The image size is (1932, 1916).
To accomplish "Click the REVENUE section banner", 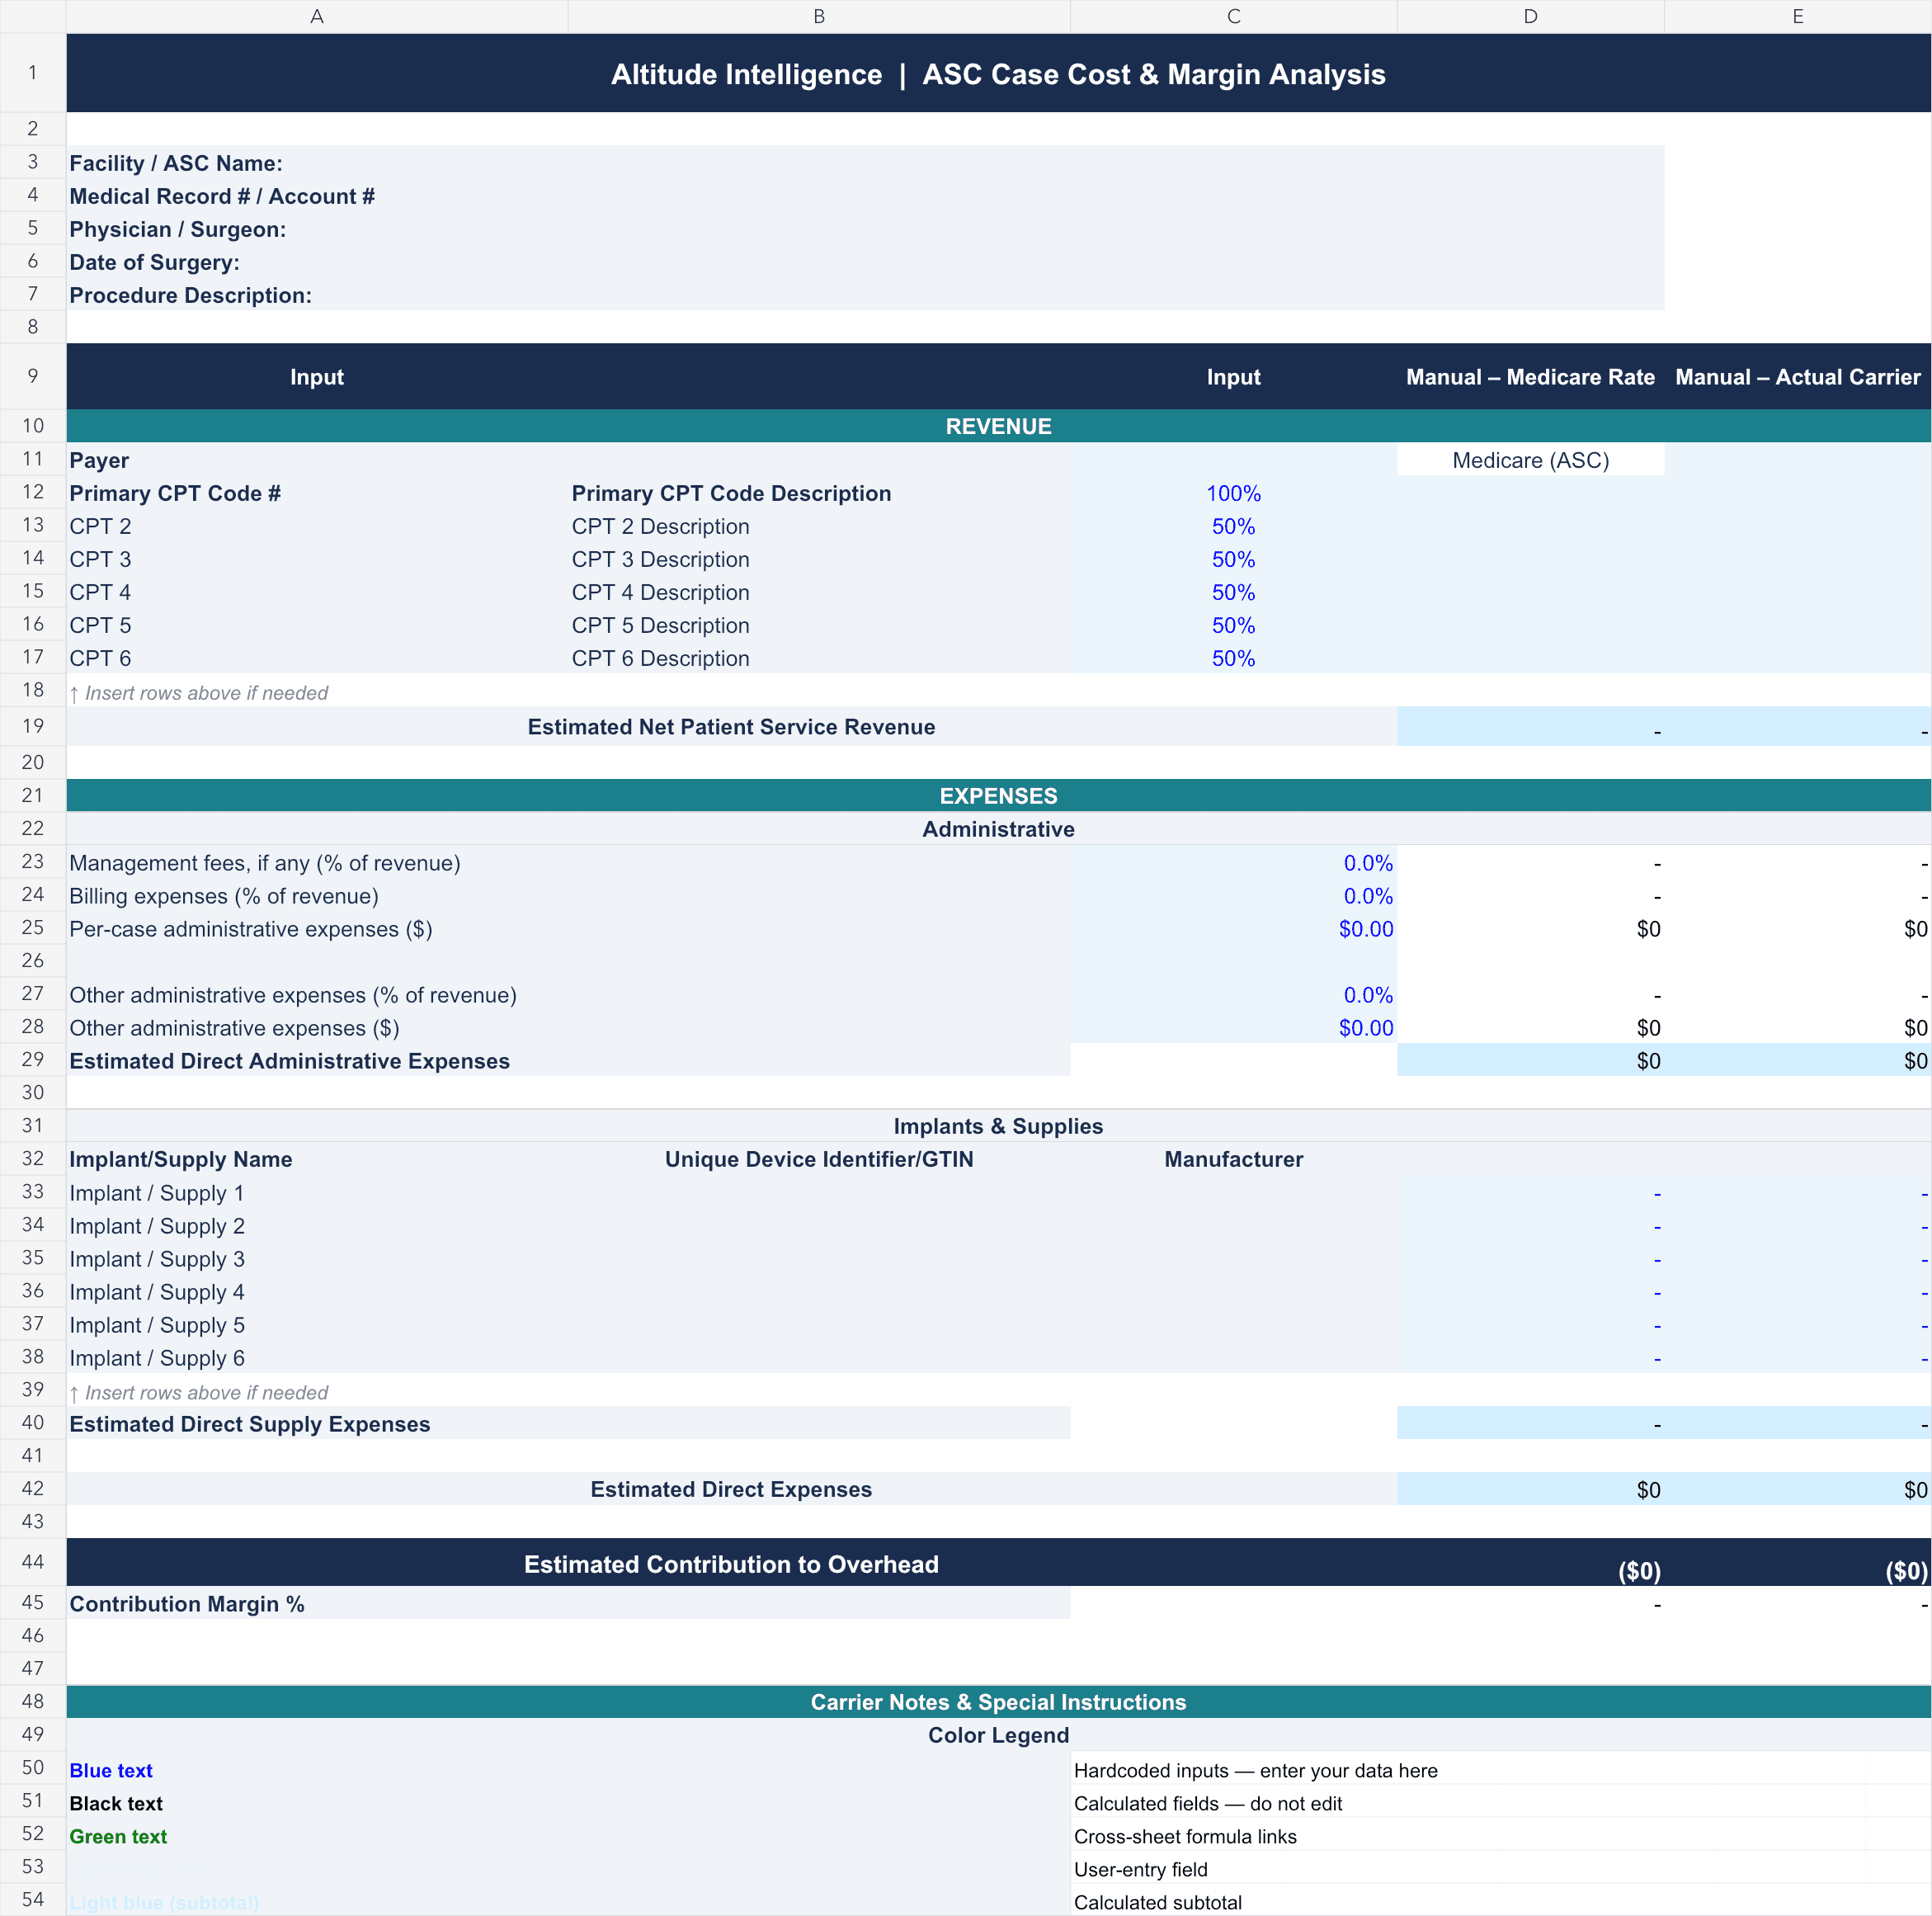I will 998,426.
